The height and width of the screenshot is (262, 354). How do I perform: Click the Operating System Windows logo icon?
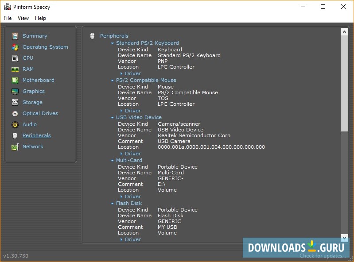(x=15, y=47)
